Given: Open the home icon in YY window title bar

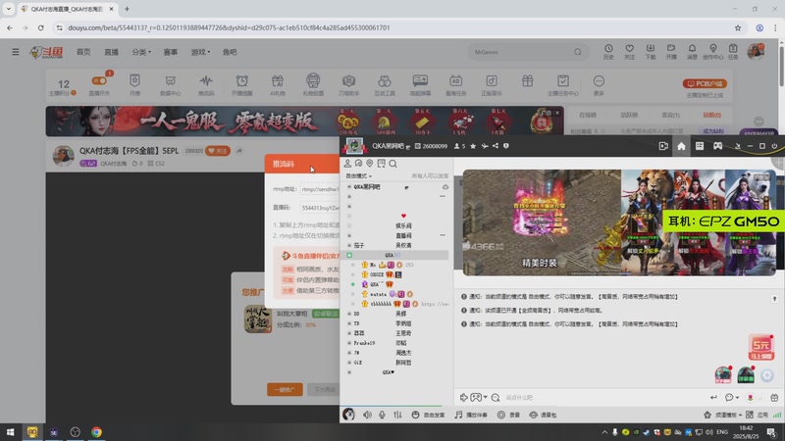Looking at the screenshot, I should click(681, 146).
